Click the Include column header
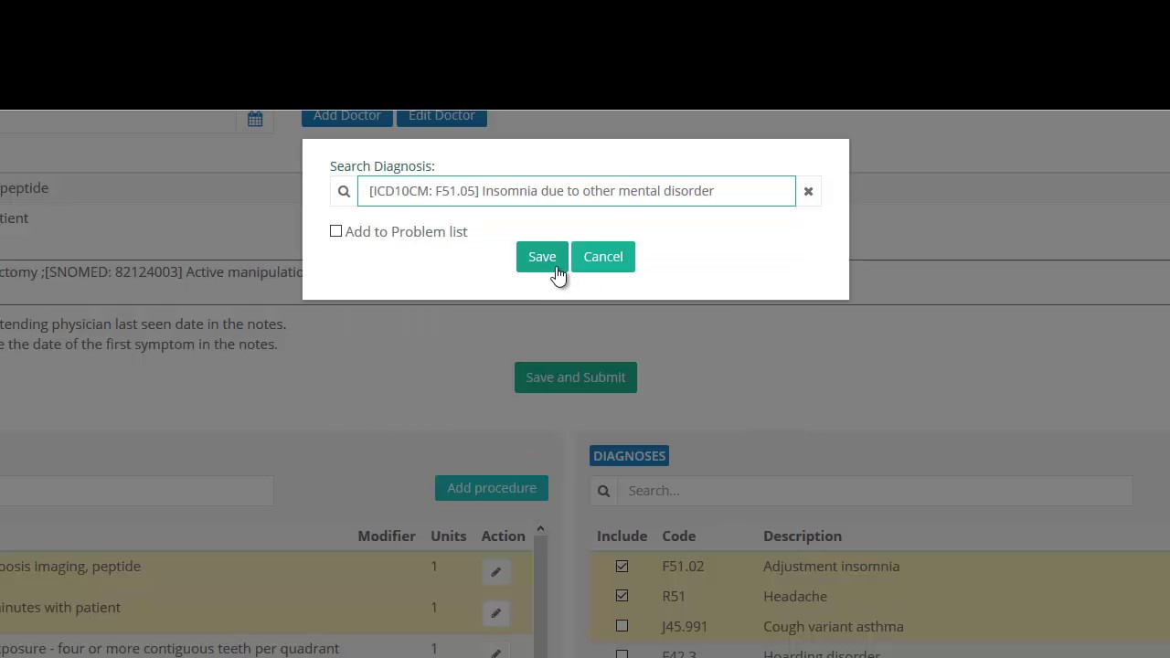 [x=622, y=536]
